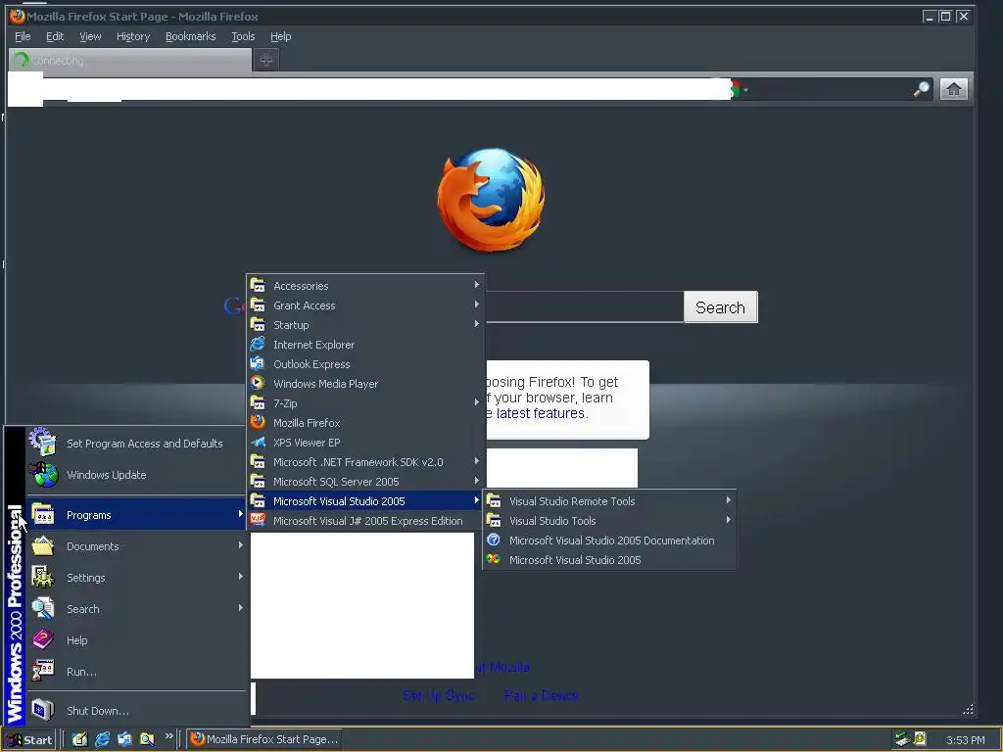Click the Pair a Device link

pyautogui.click(x=541, y=696)
